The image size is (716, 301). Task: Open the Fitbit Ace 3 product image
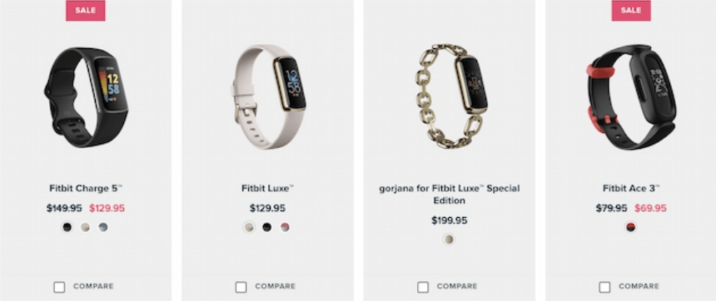(631, 96)
